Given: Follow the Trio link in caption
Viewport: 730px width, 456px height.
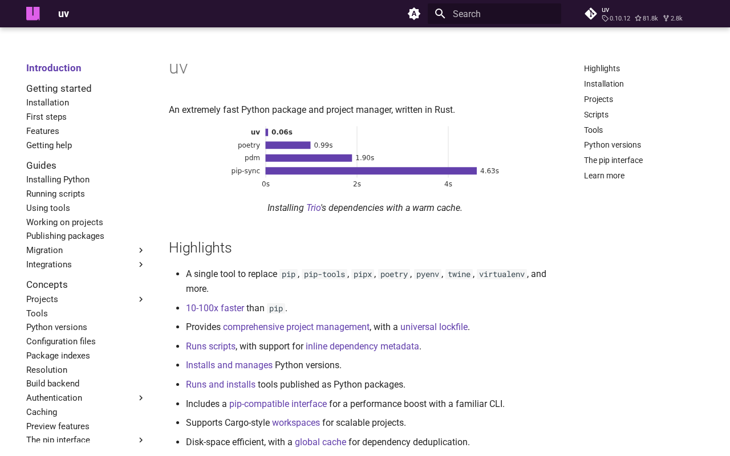Looking at the screenshot, I should pos(313,208).
